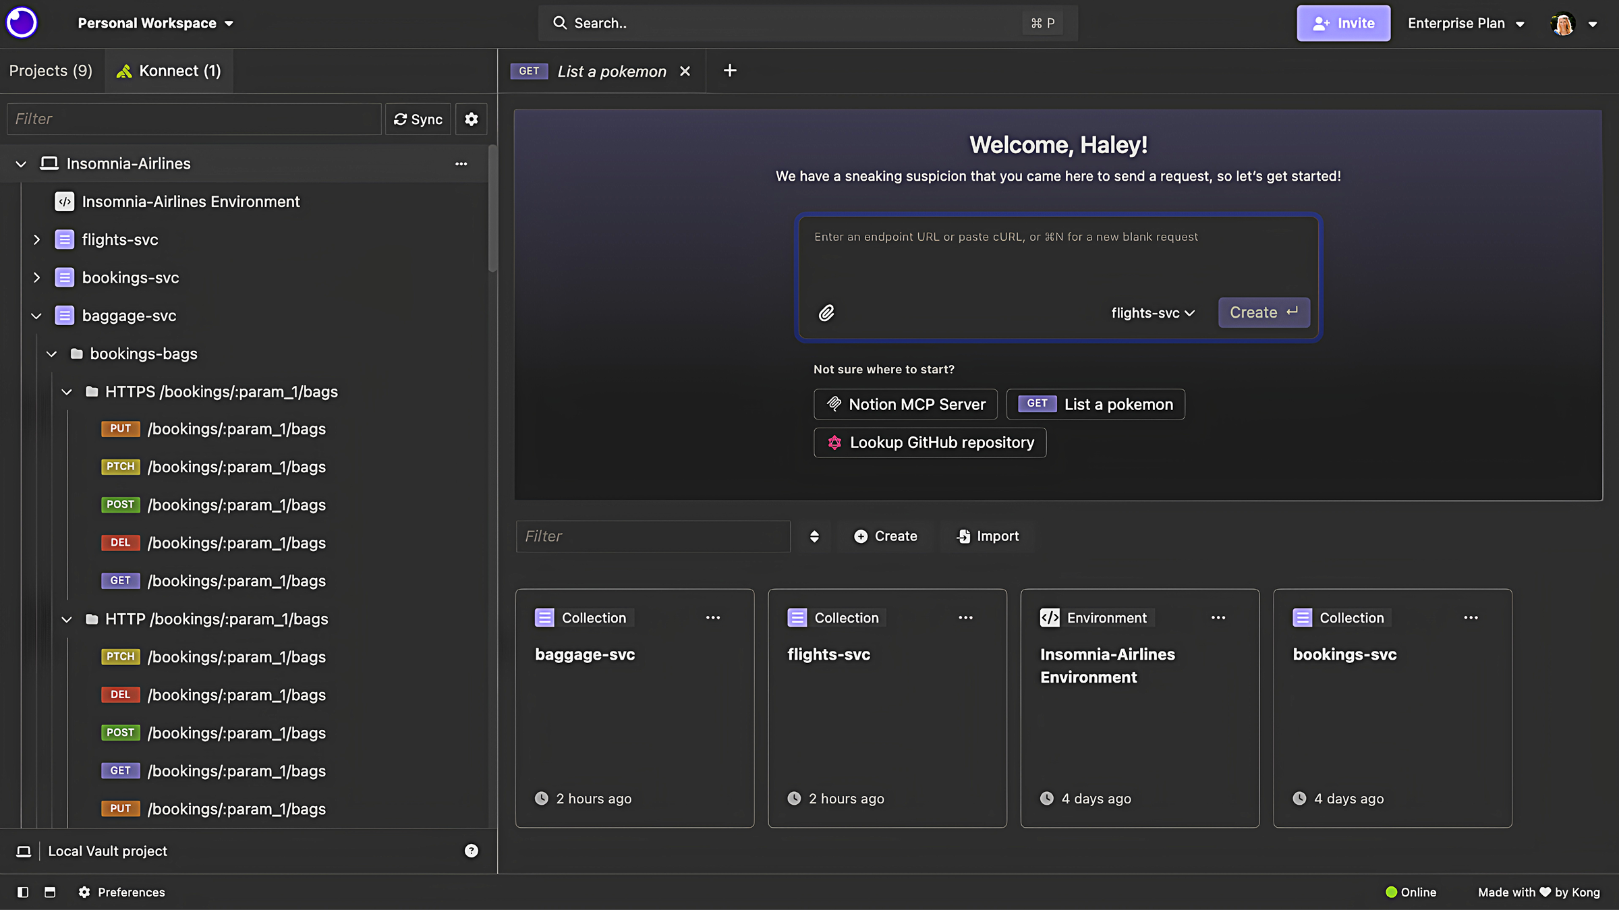The height and width of the screenshot is (910, 1619).
Task: Collapse the HTTPS /bookings/:param_1/bags folder
Action: pyautogui.click(x=67, y=392)
